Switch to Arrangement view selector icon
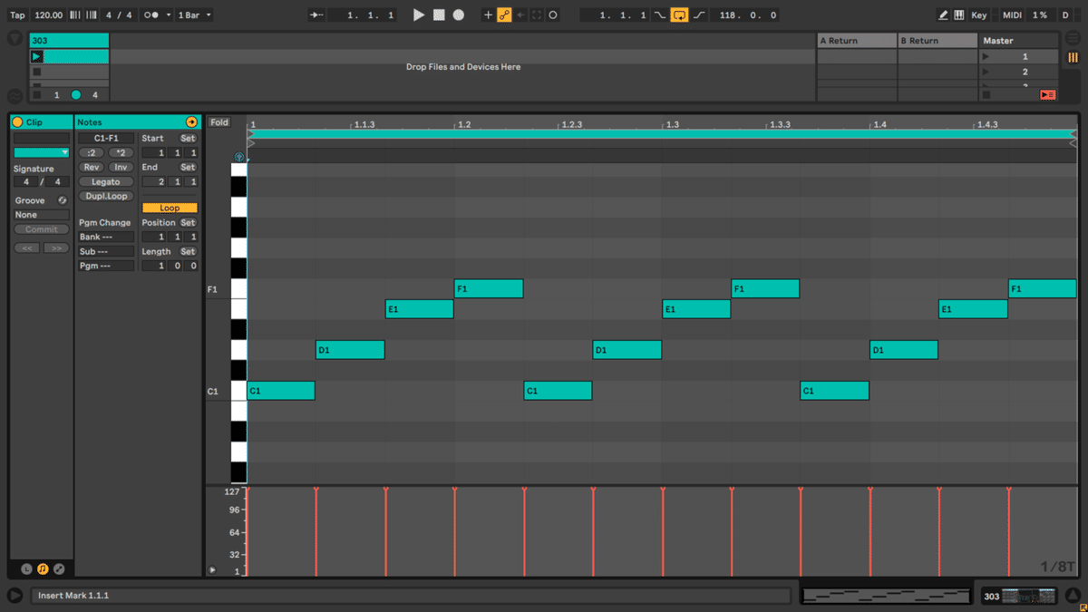1088x612 pixels. (1073, 40)
